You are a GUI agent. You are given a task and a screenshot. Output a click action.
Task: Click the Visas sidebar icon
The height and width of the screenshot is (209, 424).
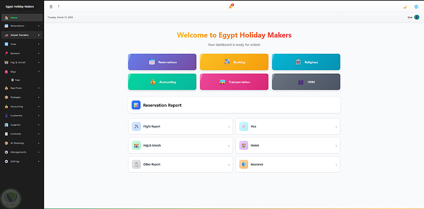point(6,44)
